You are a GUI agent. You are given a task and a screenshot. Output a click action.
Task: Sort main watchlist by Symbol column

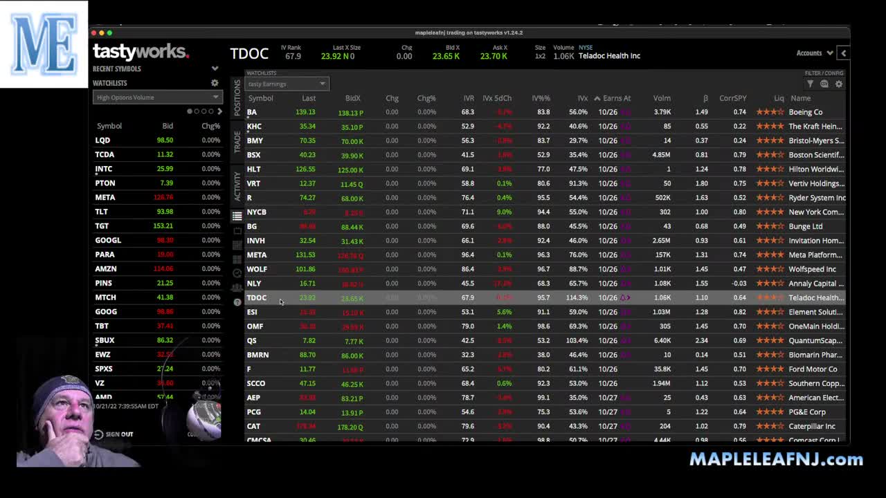pos(260,98)
